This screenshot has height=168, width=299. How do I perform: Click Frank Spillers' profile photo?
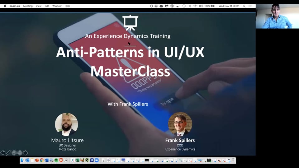click(180, 124)
